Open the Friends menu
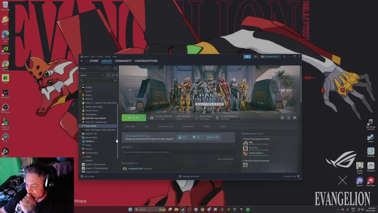The height and width of the screenshot is (213, 378). [x=100, y=57]
